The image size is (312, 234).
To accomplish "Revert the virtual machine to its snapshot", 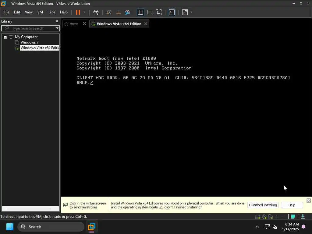I will pos(118,12).
